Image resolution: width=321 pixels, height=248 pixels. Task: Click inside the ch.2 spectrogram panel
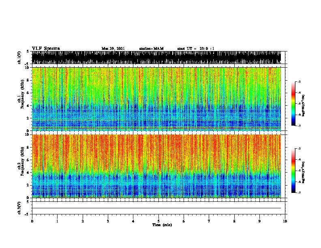[156, 166]
